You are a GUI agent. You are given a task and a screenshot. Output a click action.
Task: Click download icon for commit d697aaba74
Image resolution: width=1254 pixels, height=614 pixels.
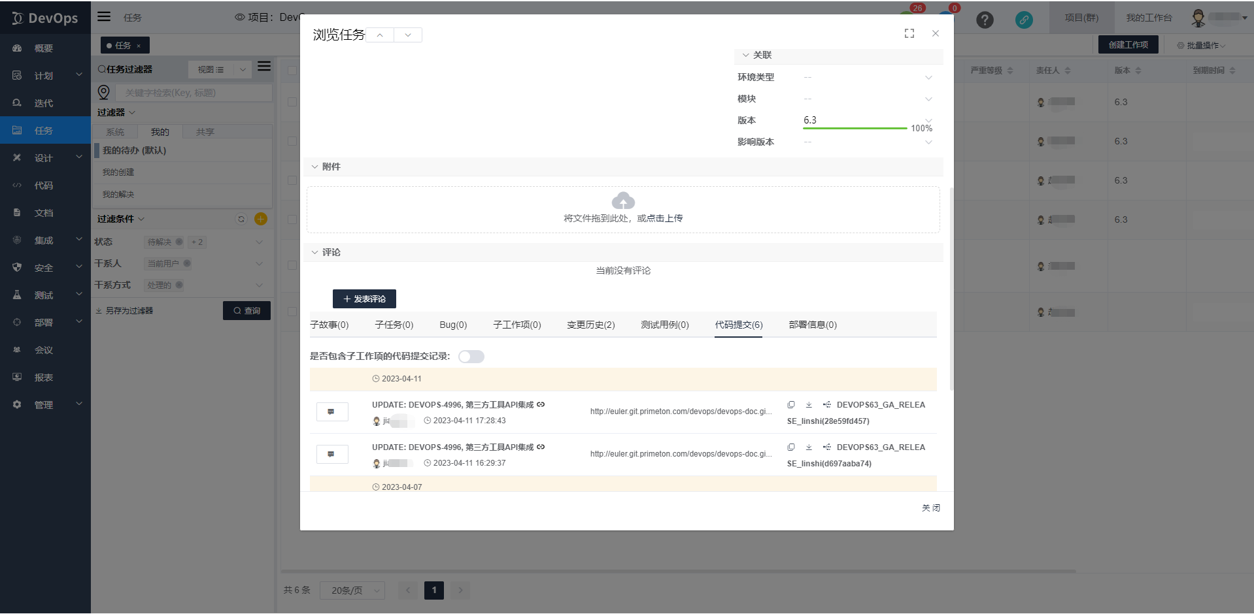809,447
